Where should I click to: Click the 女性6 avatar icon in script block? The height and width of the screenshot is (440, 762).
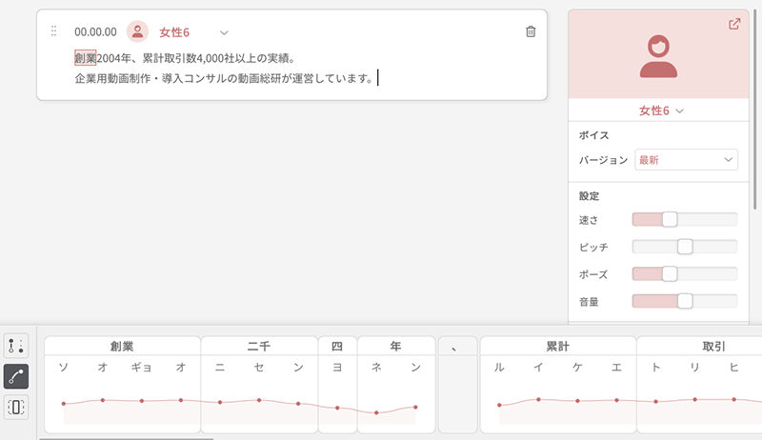coord(138,31)
